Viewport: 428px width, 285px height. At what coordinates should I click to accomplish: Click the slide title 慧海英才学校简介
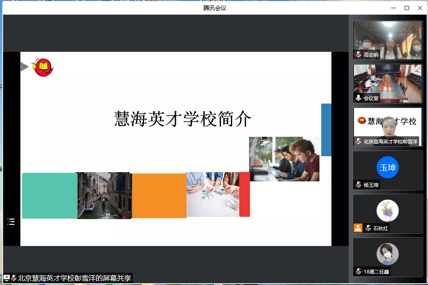click(x=183, y=119)
